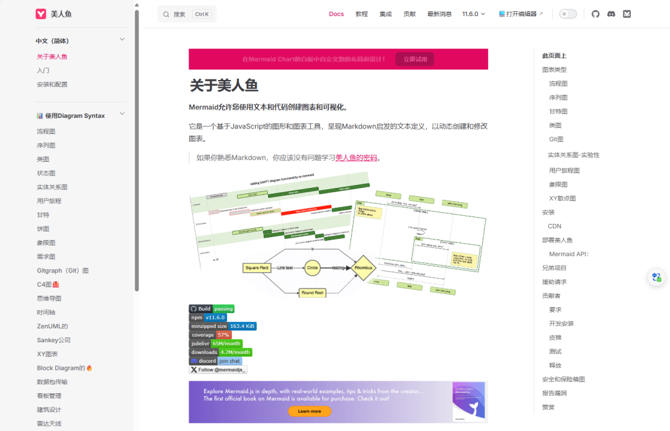Jump to 图表类型 in page outline

pyautogui.click(x=554, y=69)
